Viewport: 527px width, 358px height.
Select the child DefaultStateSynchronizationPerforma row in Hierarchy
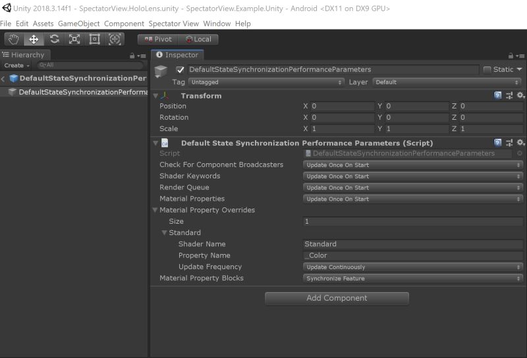[74, 92]
